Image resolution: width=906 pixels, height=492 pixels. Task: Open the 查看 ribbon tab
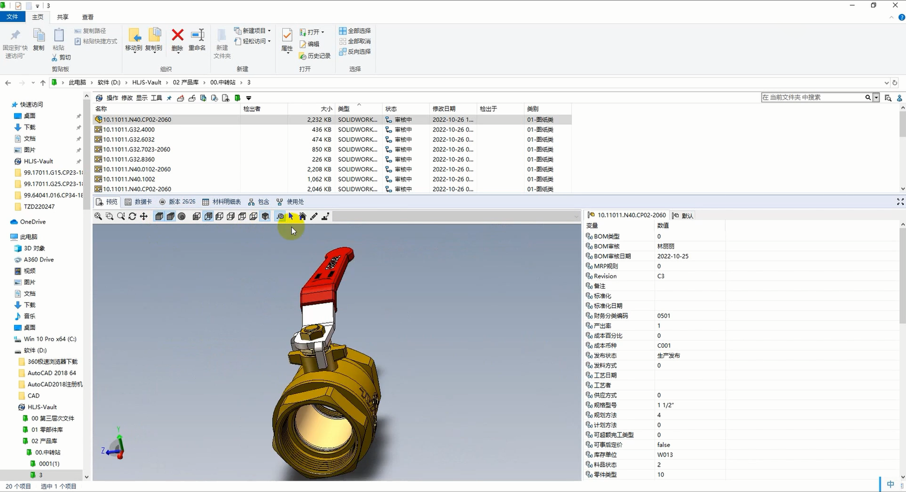click(87, 17)
